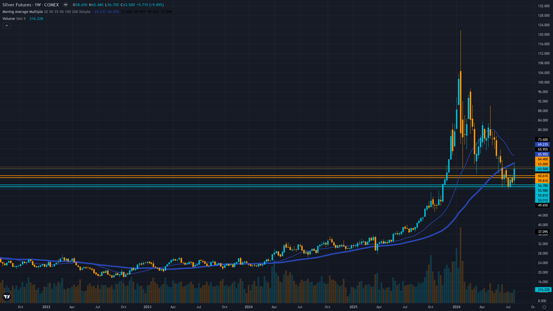Click the 73.600 price label on the price axis
This screenshot has width=553, height=311.
543,140
